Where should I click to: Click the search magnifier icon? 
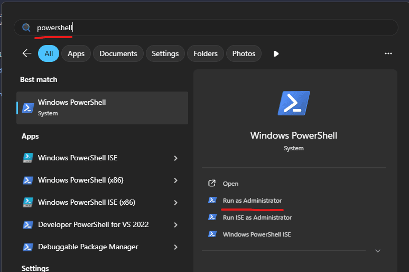[x=26, y=28]
